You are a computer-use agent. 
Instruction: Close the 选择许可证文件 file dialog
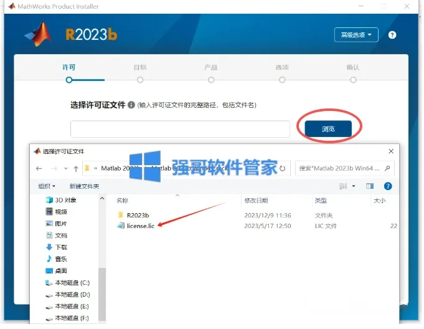point(391,151)
